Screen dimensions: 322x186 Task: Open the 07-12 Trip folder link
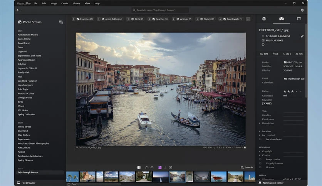(293, 62)
